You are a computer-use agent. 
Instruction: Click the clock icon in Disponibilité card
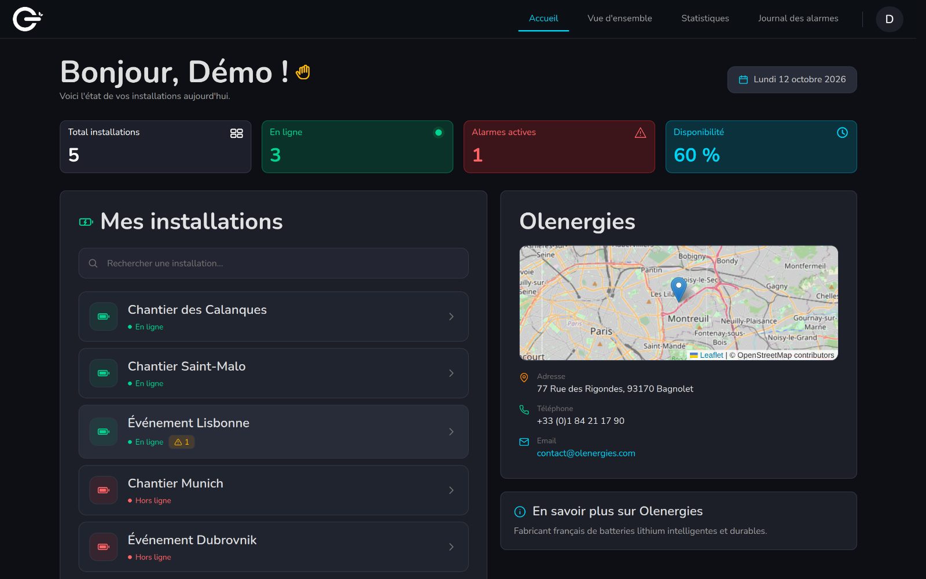[x=842, y=133]
